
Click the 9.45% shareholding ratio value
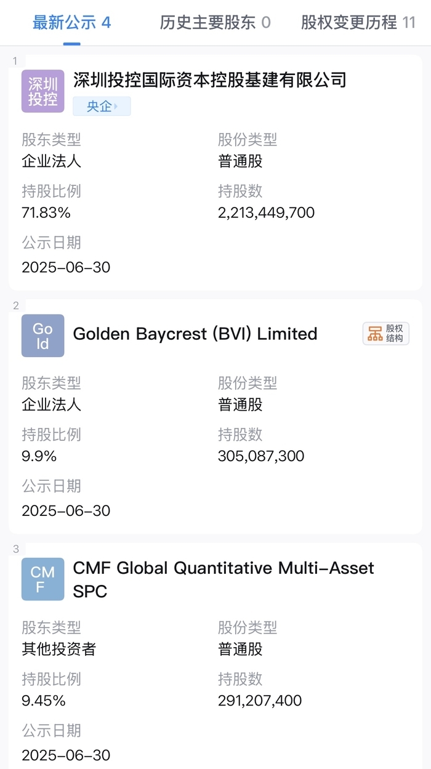click(x=43, y=701)
